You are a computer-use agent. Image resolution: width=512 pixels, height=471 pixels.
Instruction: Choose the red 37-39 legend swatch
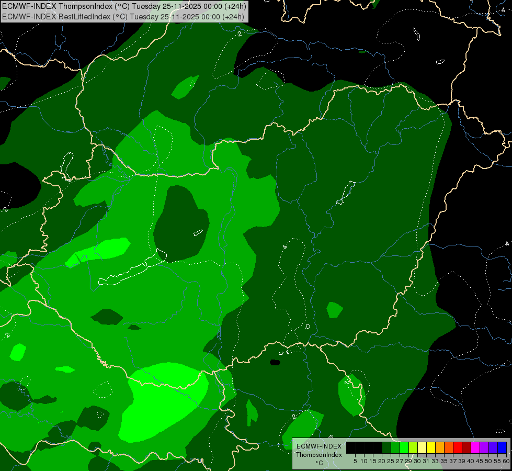click(458, 447)
